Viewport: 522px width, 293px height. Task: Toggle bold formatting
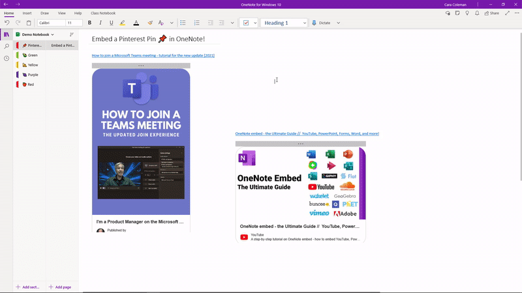pyautogui.click(x=89, y=23)
